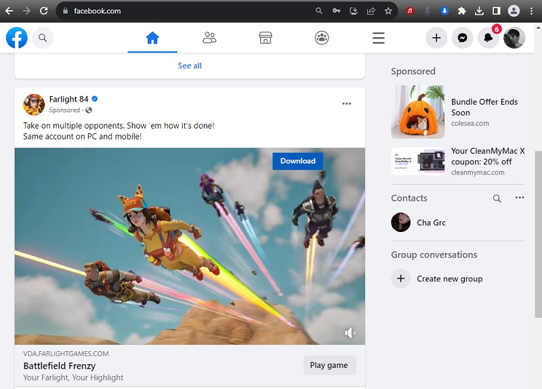The height and width of the screenshot is (389, 542).
Task: Go to Facebook logo home
Action: click(x=16, y=38)
